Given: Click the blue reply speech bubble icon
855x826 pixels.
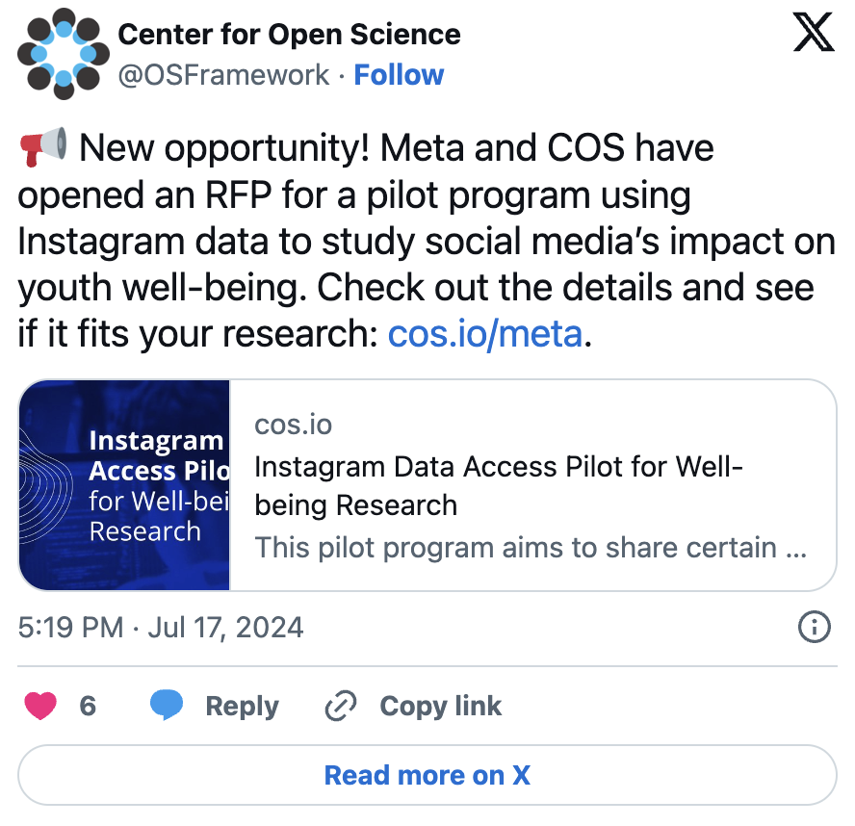Looking at the screenshot, I should tap(167, 706).
